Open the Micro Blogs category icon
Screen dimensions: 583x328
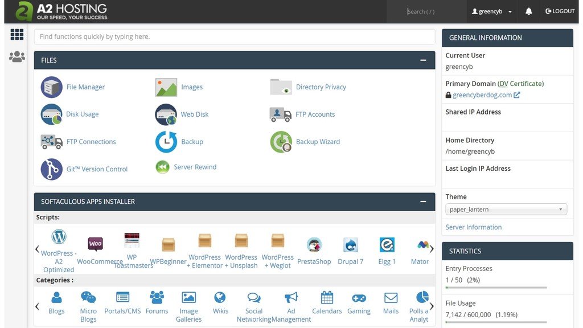88,297
